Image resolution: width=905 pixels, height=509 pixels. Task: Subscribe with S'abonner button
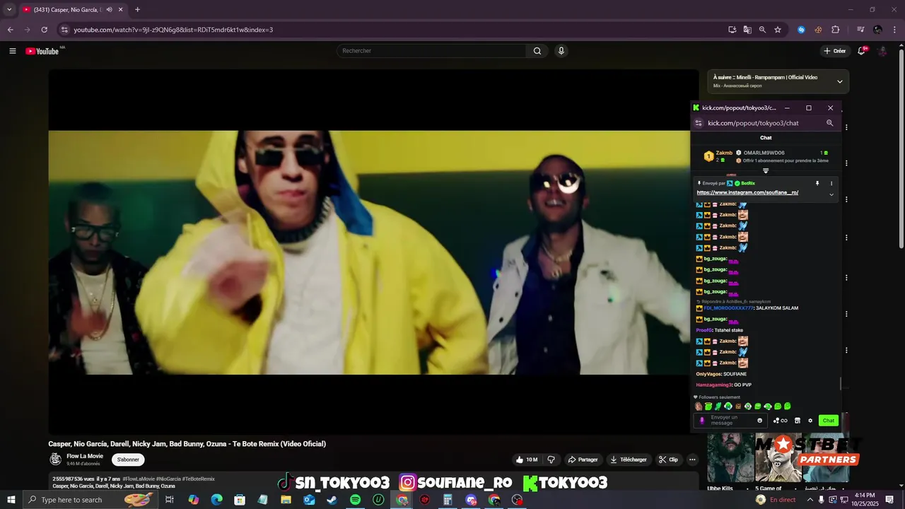(x=128, y=460)
